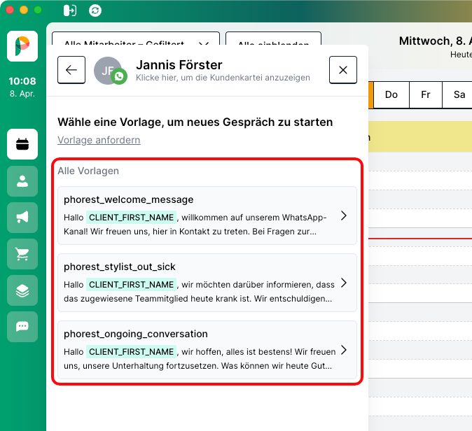Click the Vorlage anfordern link
This screenshot has width=472, height=431.
[99, 140]
